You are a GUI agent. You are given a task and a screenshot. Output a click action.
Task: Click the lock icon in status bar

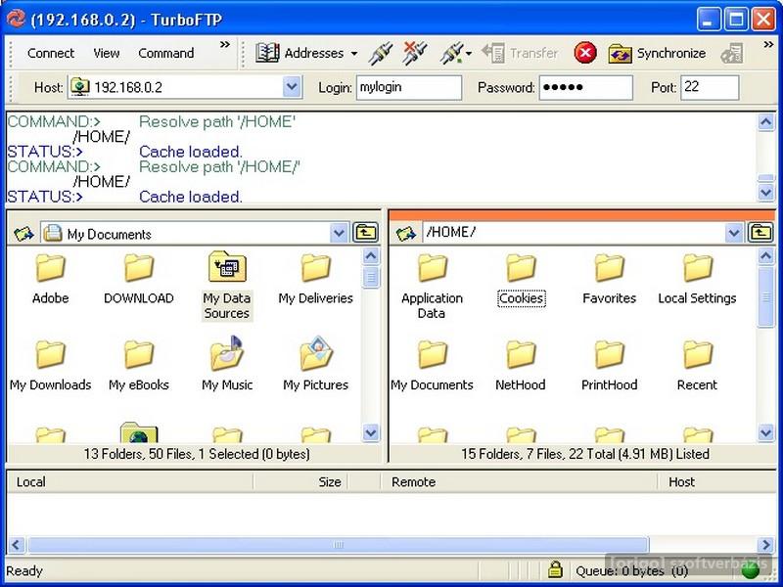tap(555, 568)
